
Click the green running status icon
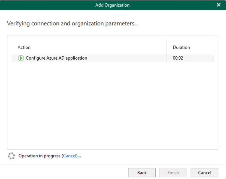(21, 58)
